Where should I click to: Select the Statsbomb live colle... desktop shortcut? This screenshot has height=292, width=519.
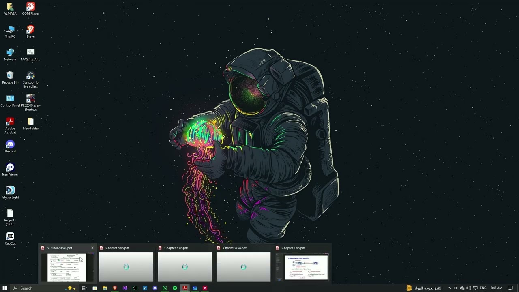(x=30, y=80)
